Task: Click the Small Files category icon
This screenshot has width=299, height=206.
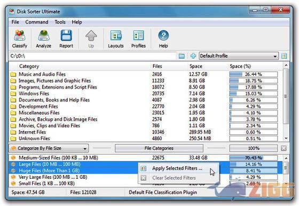Action: click(x=13, y=184)
